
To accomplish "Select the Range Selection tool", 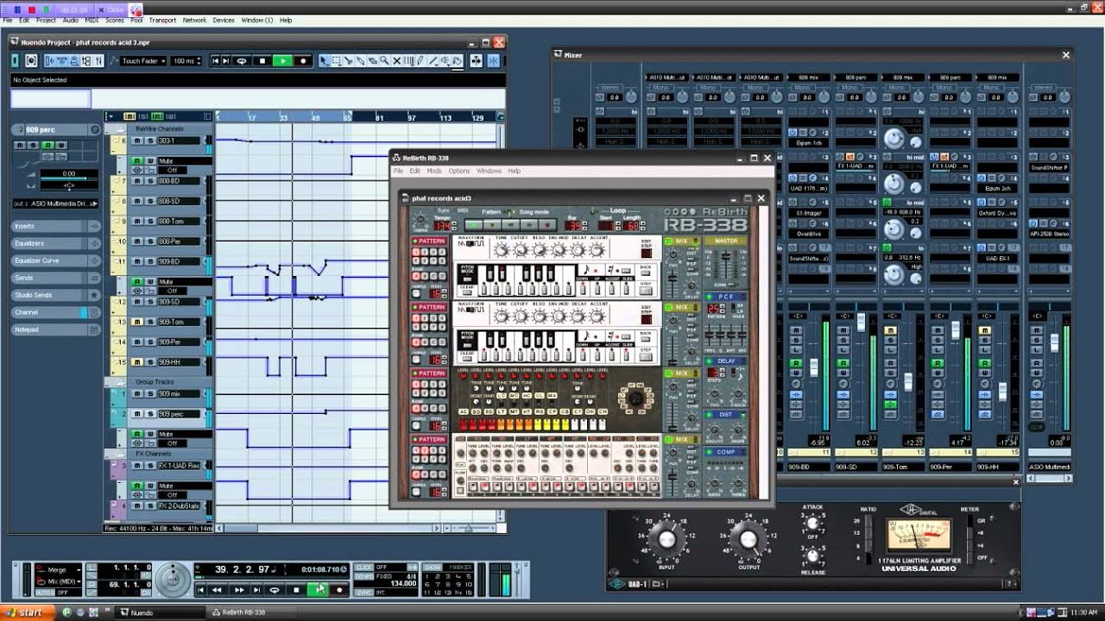I will 337,61.
